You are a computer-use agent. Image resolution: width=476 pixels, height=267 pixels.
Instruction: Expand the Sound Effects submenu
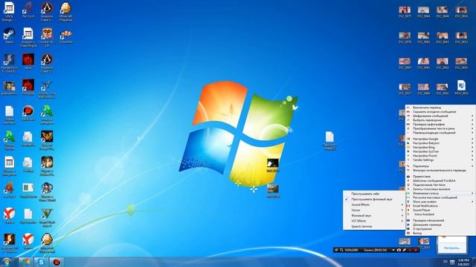tap(373, 205)
